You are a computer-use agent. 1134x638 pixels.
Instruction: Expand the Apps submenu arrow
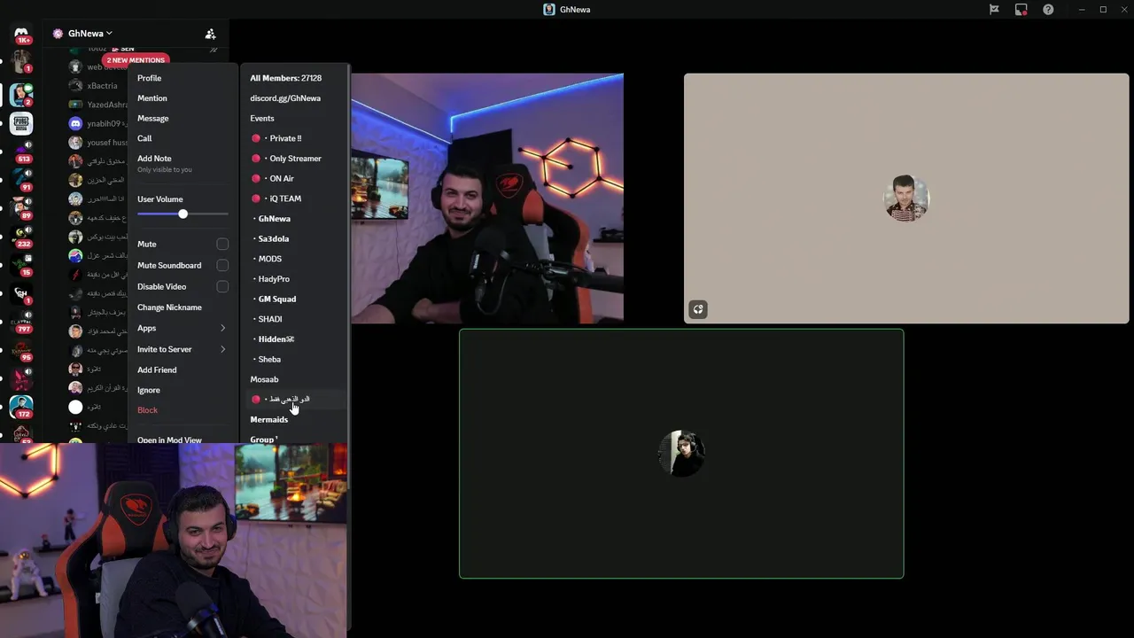coord(222,328)
